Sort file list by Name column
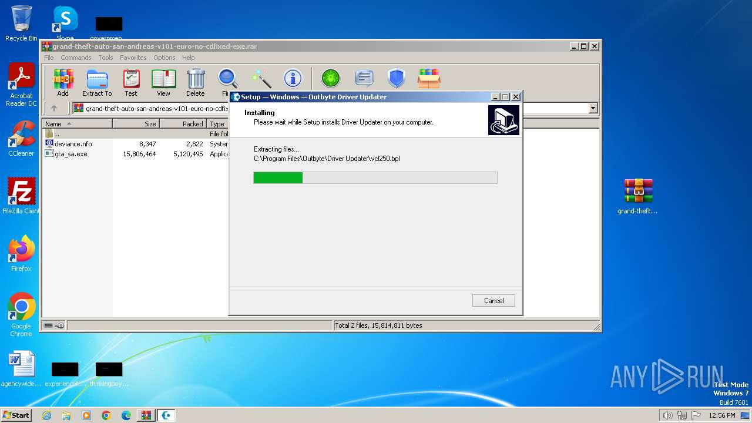Screen dimensions: 752x423 click(77, 124)
